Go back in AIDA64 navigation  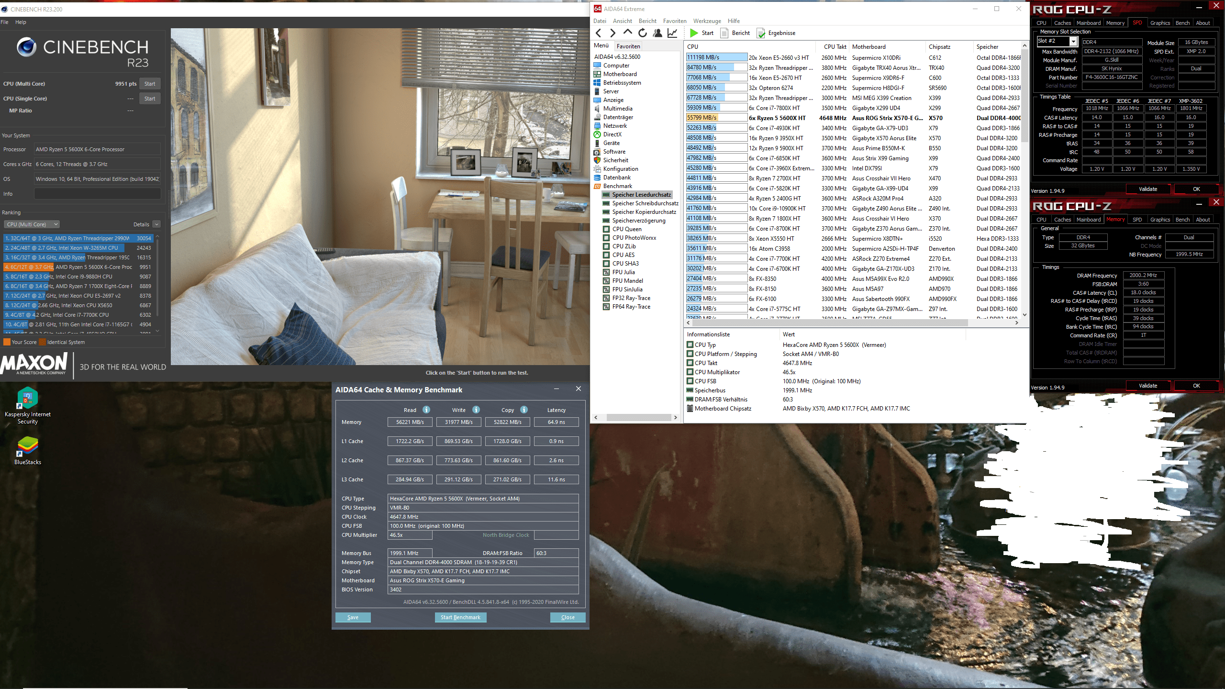pos(599,33)
